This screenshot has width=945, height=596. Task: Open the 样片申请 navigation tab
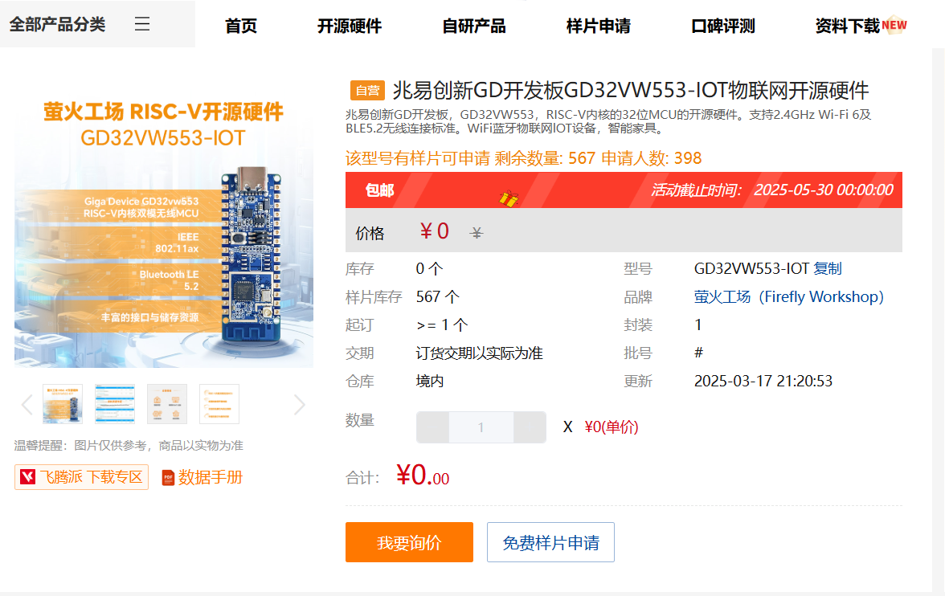point(599,26)
